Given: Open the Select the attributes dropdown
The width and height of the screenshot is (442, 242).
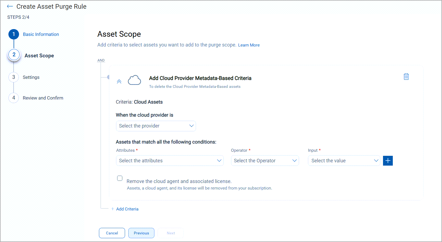Looking at the screenshot, I should (x=170, y=161).
